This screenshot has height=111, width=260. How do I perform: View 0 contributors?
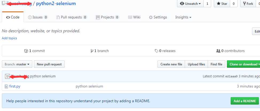pyautogui.click(x=230, y=51)
